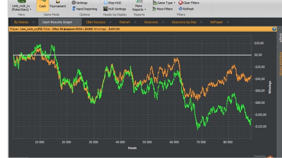Close the CBet Success tab
This screenshot has width=282, height=158.
[110, 22]
